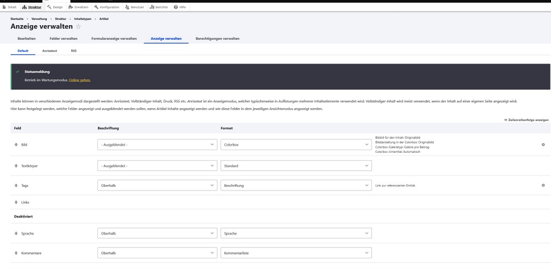Open Kommentarliste format dropdown

[x=296, y=253]
